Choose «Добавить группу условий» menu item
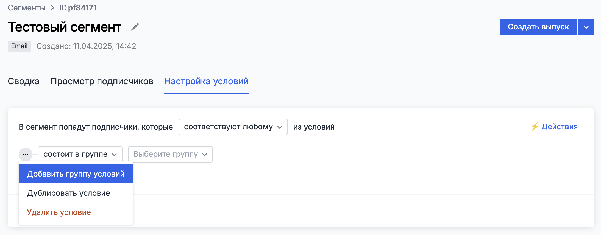The height and width of the screenshot is (235, 601). [76, 174]
